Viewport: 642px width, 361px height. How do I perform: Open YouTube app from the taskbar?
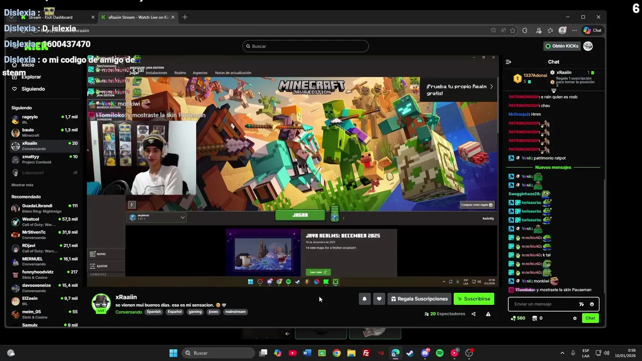[x=292, y=353]
